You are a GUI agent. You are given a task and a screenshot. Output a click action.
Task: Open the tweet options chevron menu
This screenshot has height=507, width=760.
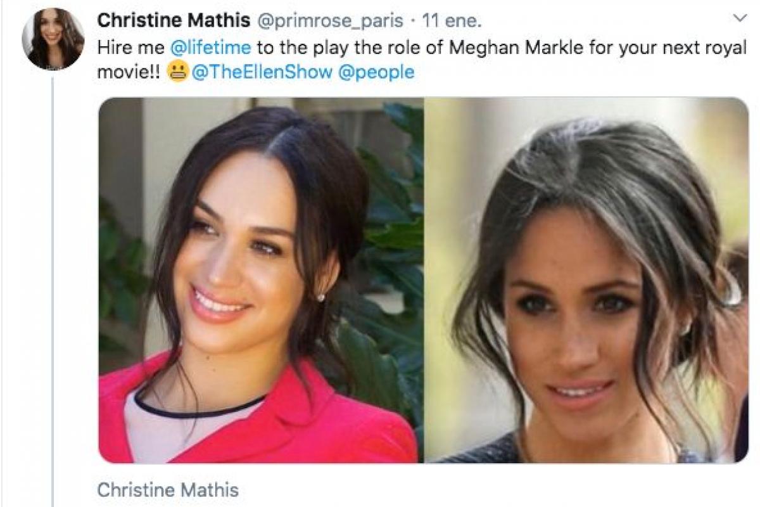[739, 19]
